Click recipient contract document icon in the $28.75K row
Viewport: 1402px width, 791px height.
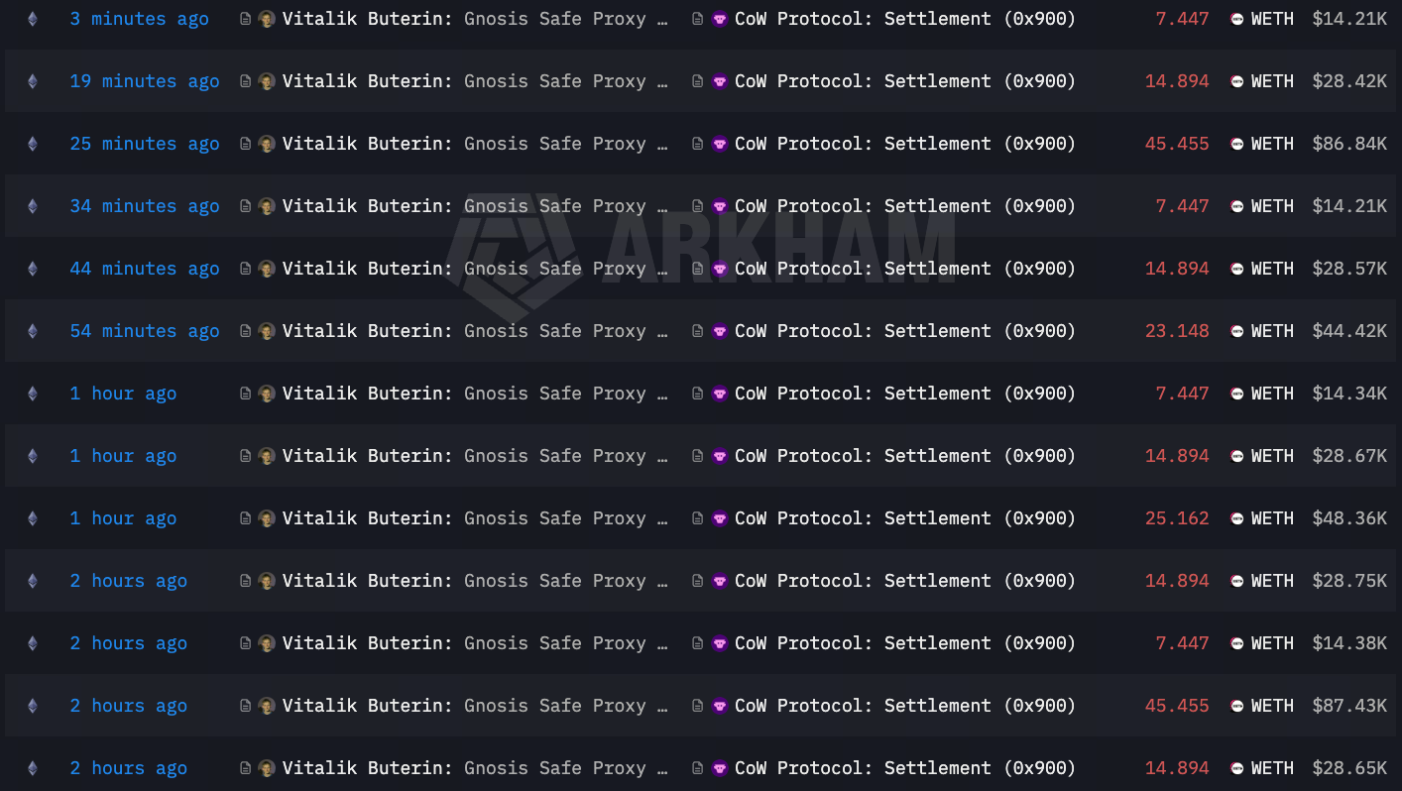coord(698,581)
